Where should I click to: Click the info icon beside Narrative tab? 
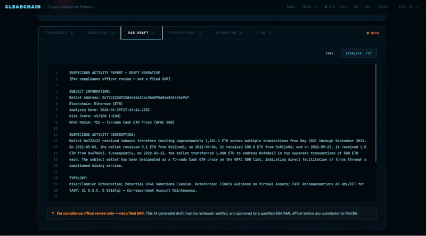112,33
